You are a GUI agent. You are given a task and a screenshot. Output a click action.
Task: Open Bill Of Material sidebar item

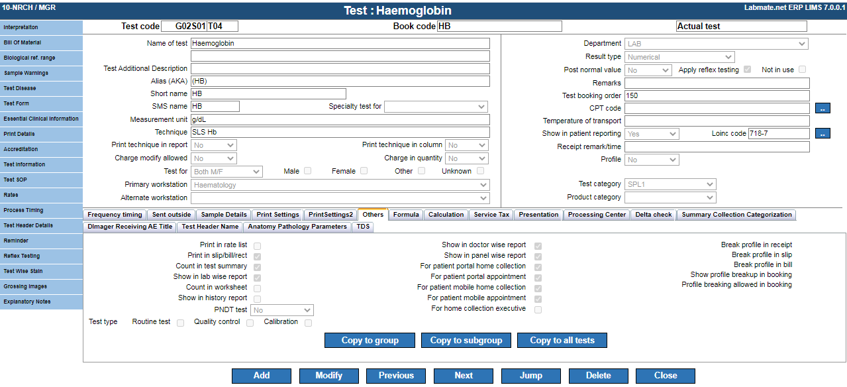41,42
